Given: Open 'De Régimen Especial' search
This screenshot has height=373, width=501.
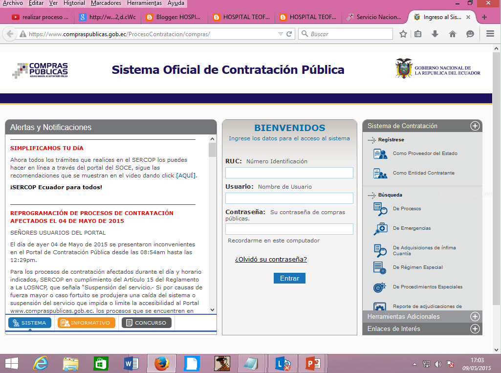Looking at the screenshot, I should click(x=379, y=267).
